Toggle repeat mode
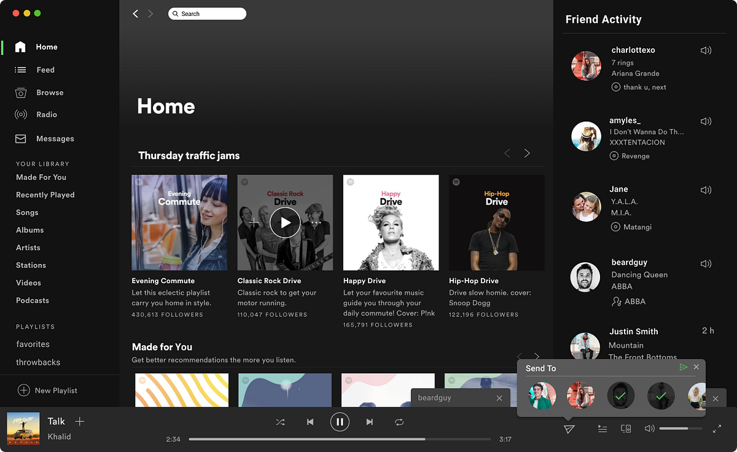 [x=399, y=423]
